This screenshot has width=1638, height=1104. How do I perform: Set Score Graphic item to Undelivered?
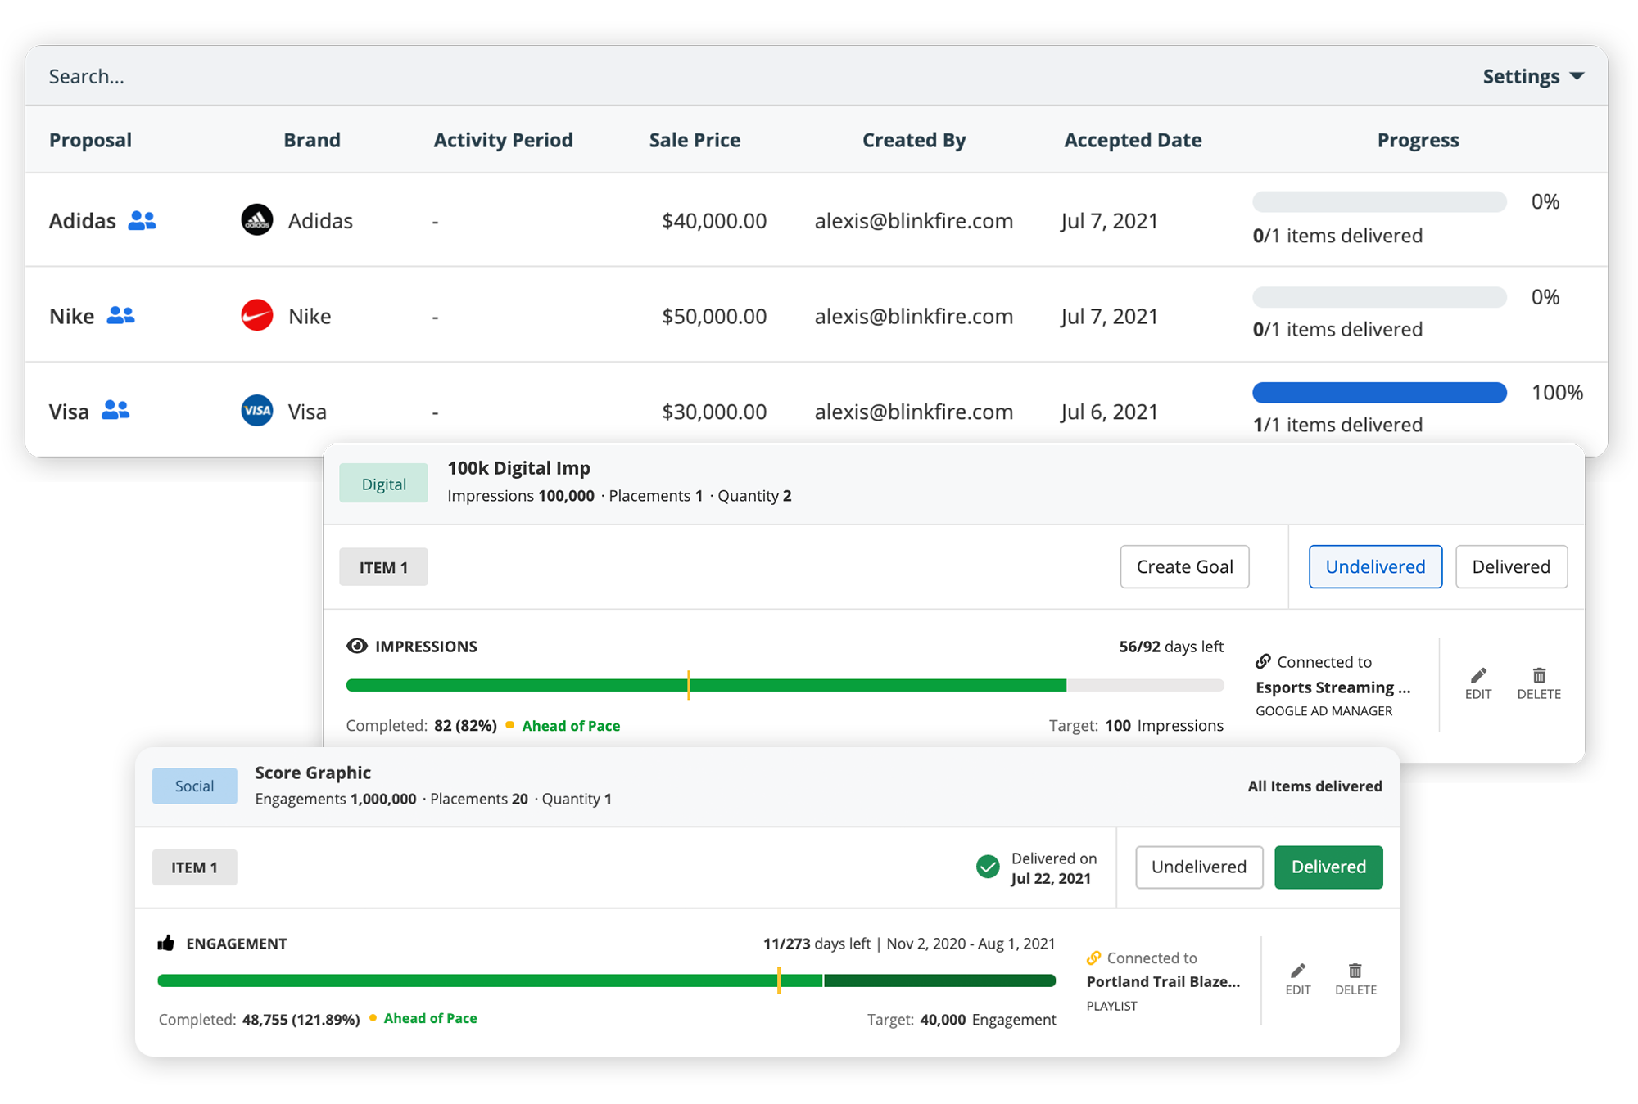click(x=1199, y=867)
